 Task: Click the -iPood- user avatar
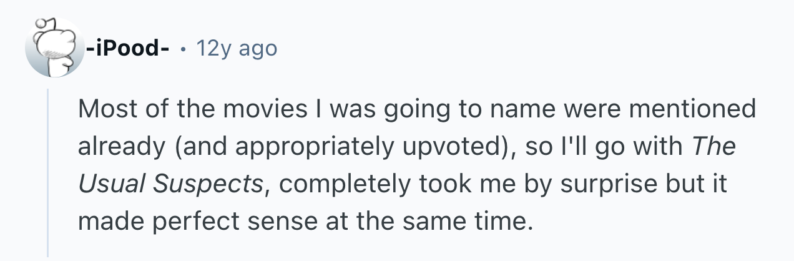(x=55, y=48)
